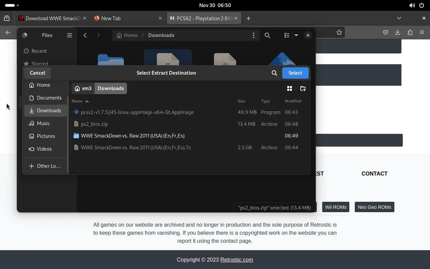Toggle list view in the Files window
Viewport: 430px width, 269px height.
(x=287, y=35)
